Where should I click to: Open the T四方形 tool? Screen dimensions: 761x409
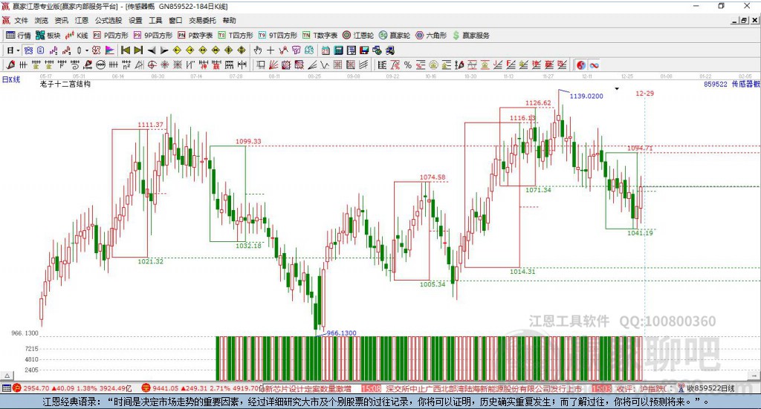tap(236, 36)
